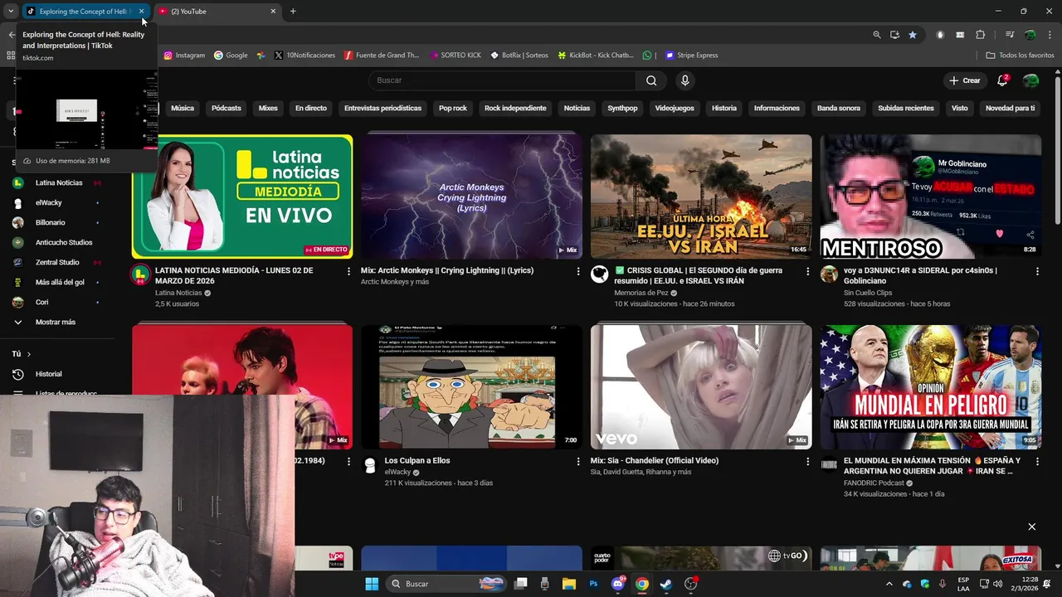Open 10Notificaciones bookmark
This screenshot has width=1062, height=597.
coord(304,56)
